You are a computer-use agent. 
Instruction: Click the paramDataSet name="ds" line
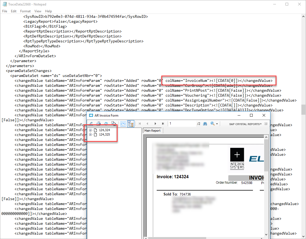56,76
